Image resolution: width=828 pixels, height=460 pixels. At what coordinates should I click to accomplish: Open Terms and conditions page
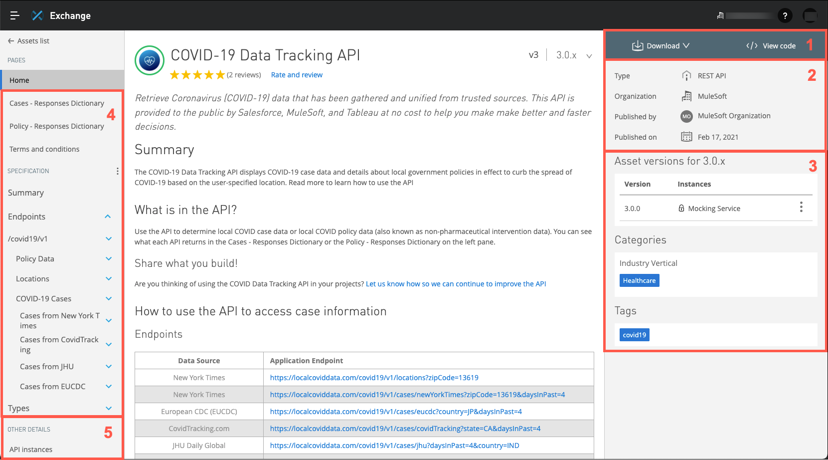44,149
